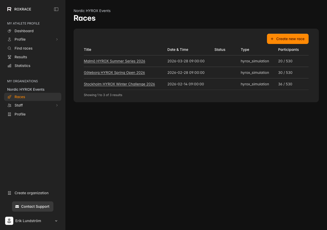Click the Statistics bar chart icon
Viewport: 327px width, 230px height.
(9, 66)
